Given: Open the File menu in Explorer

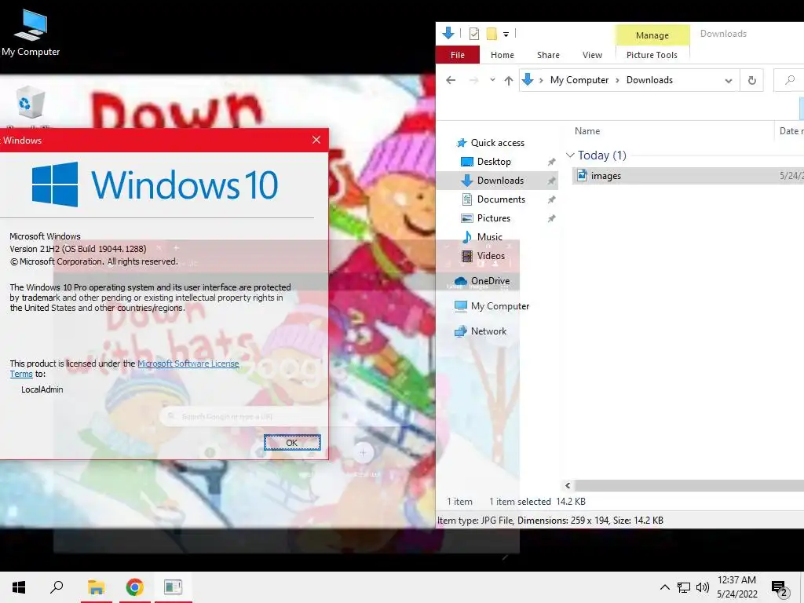Looking at the screenshot, I should click(458, 55).
